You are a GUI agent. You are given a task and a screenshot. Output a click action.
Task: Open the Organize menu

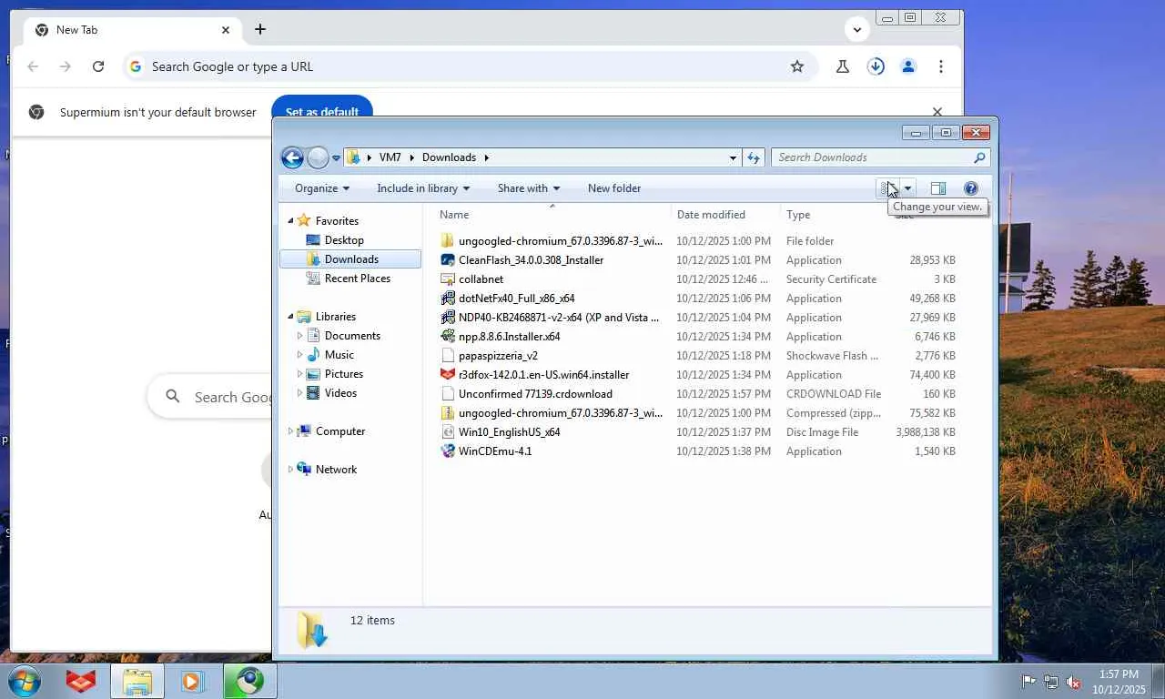tap(322, 188)
